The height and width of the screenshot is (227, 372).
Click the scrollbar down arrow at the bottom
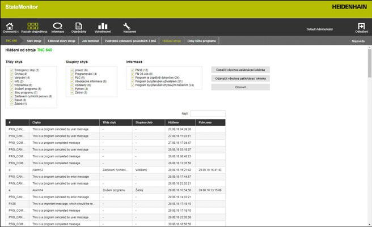tap(369, 224)
